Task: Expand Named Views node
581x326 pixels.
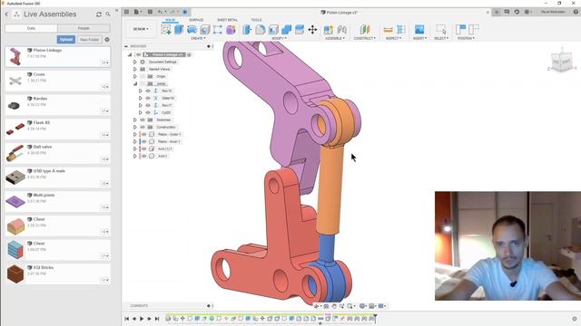Action: pyautogui.click(x=135, y=69)
